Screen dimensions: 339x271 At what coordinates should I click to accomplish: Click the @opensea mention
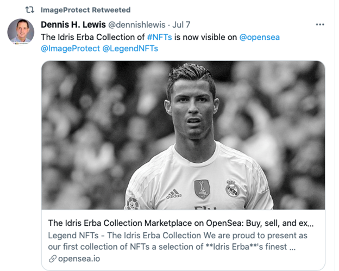pos(259,36)
